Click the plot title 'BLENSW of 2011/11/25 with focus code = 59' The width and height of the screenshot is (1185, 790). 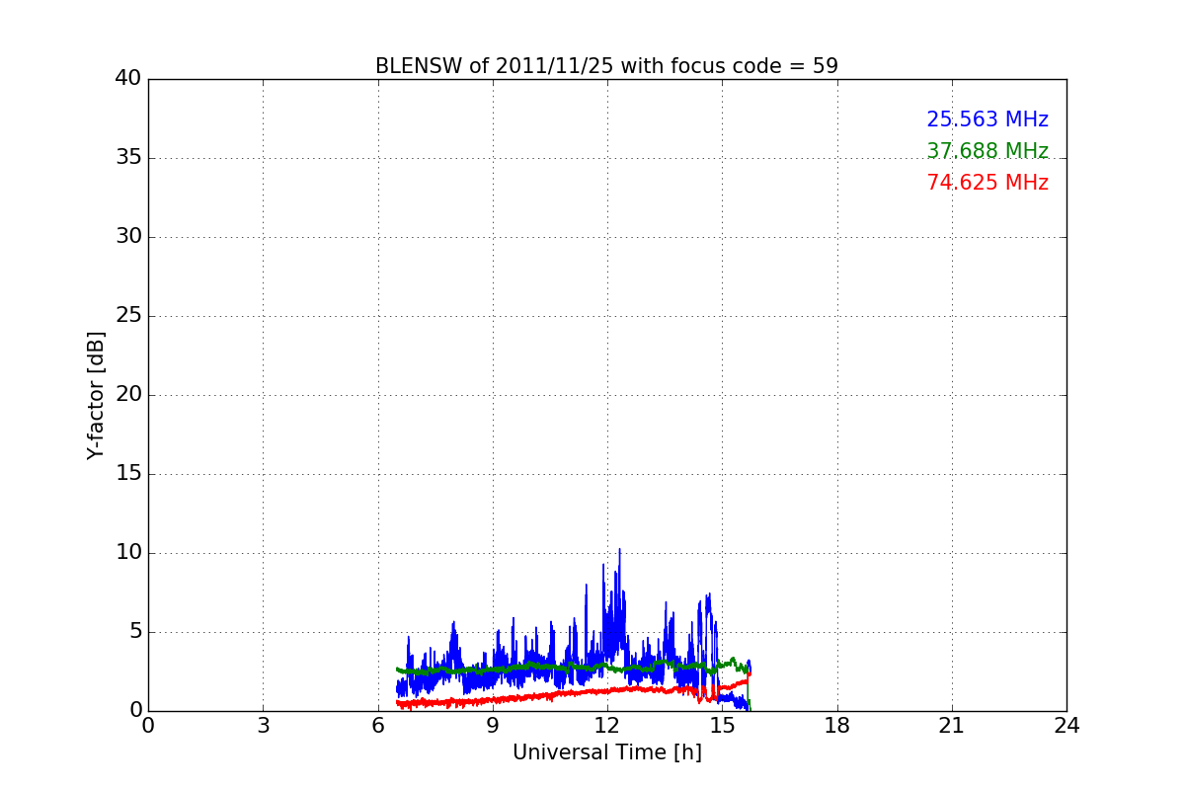[x=606, y=66]
